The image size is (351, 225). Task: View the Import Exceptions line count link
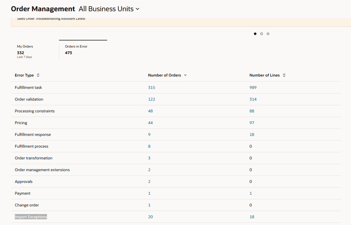point(252,217)
